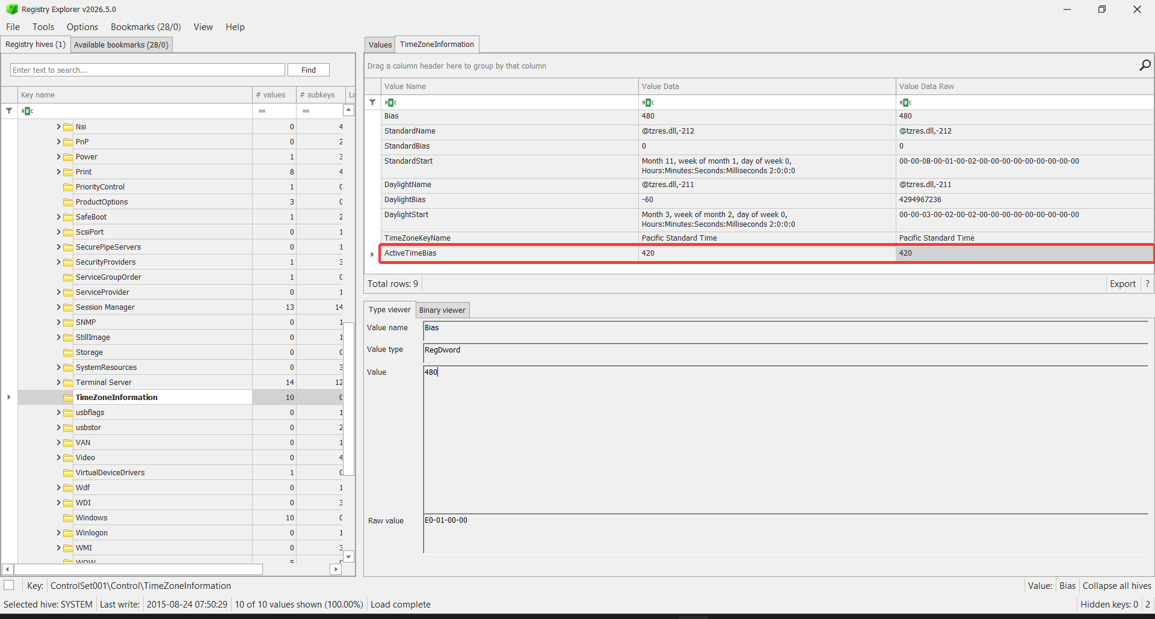Click the Export button
1155x619 pixels.
coord(1123,284)
